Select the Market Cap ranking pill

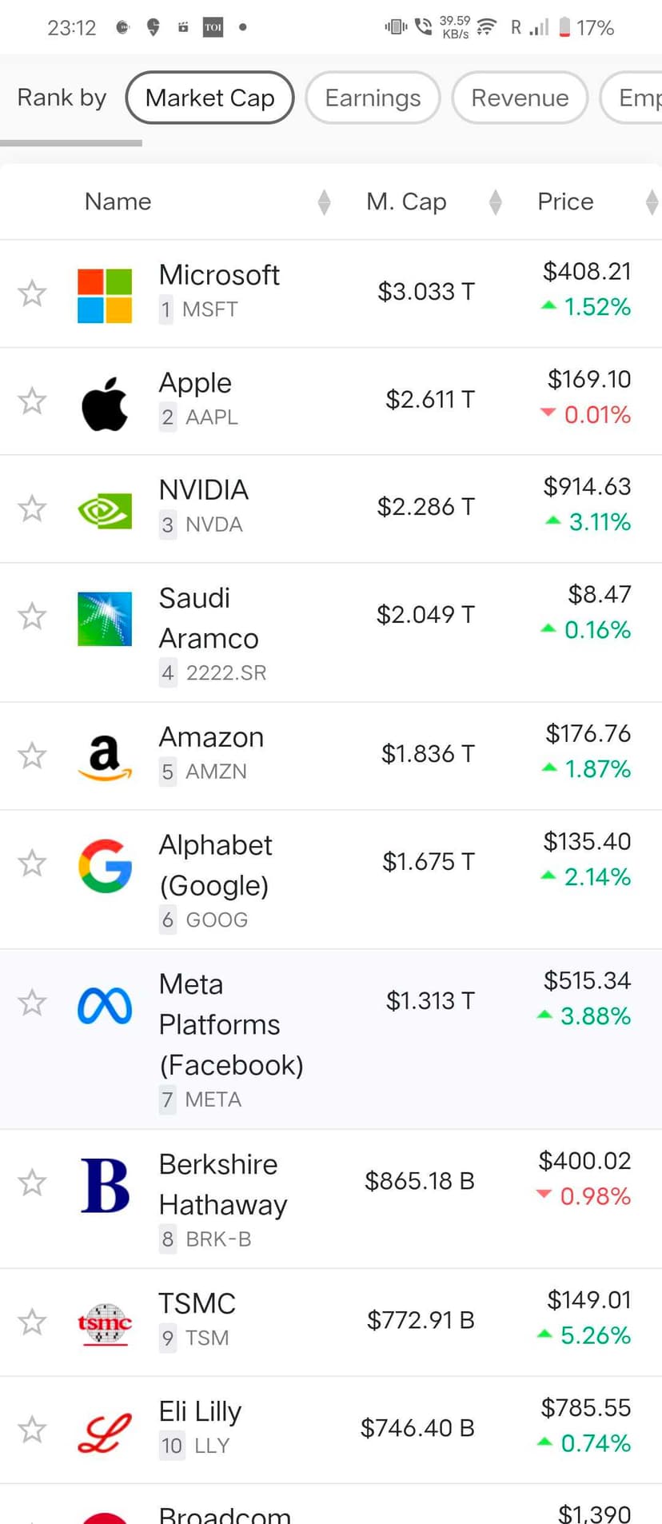click(x=209, y=98)
